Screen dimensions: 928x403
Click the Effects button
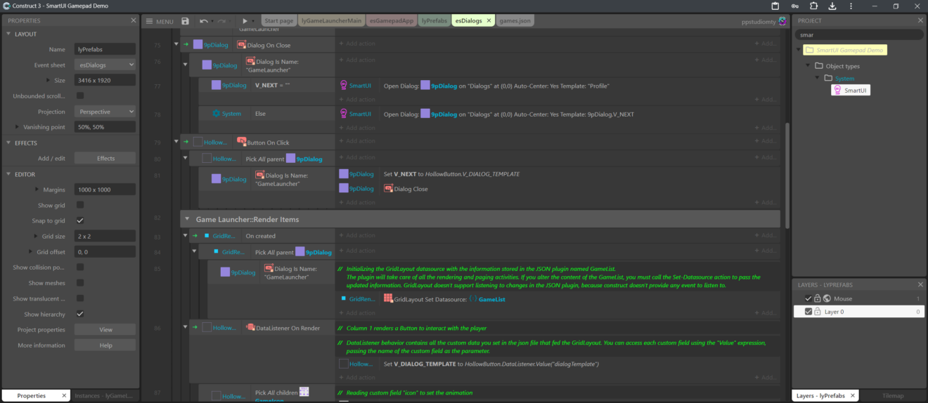tap(105, 158)
